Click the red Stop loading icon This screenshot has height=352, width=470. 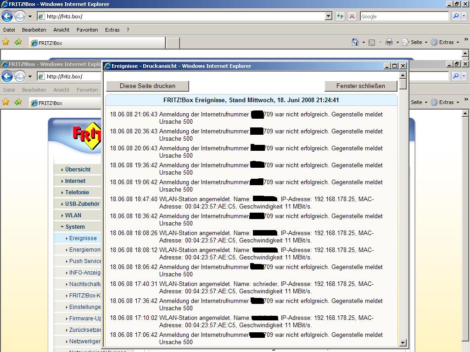352,16
